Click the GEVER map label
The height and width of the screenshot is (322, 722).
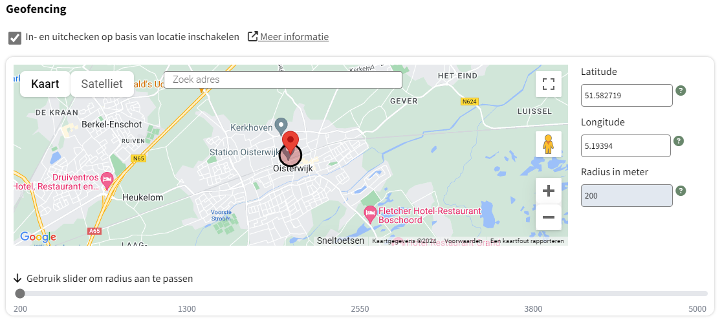[403, 101]
